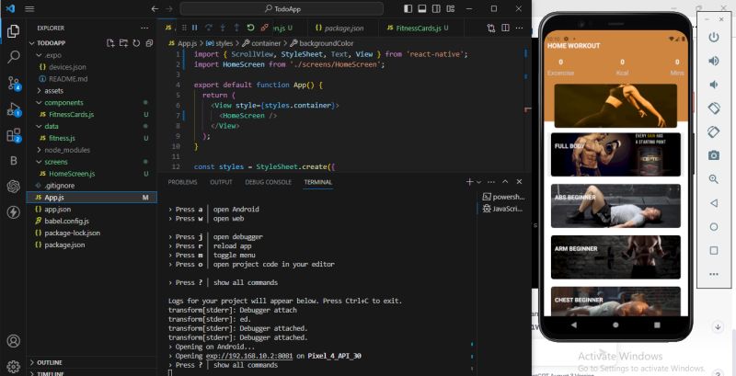Tap the ARM BEGINNER workout card
This screenshot has width=736, height=376.
click(x=615, y=256)
